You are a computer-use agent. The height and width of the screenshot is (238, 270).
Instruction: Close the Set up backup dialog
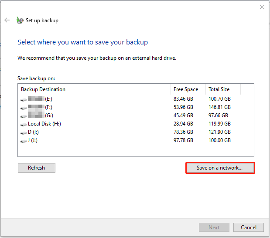click(x=262, y=7)
